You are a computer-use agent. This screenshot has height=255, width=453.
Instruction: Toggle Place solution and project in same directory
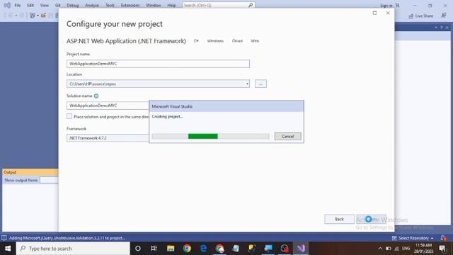pyautogui.click(x=69, y=116)
